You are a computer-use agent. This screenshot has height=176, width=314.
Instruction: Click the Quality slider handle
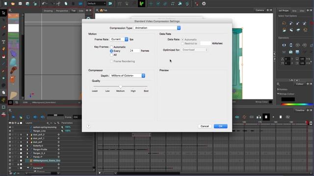tap(120, 87)
